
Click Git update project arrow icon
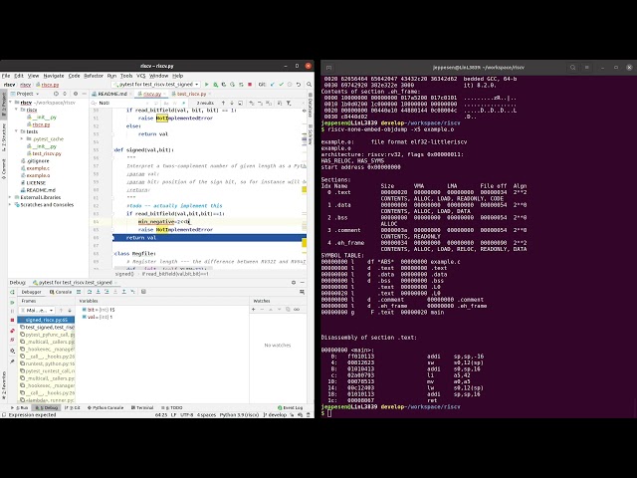click(x=272, y=85)
